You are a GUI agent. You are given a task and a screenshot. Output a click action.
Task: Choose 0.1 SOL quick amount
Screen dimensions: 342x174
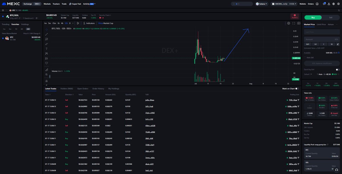pos(315,44)
